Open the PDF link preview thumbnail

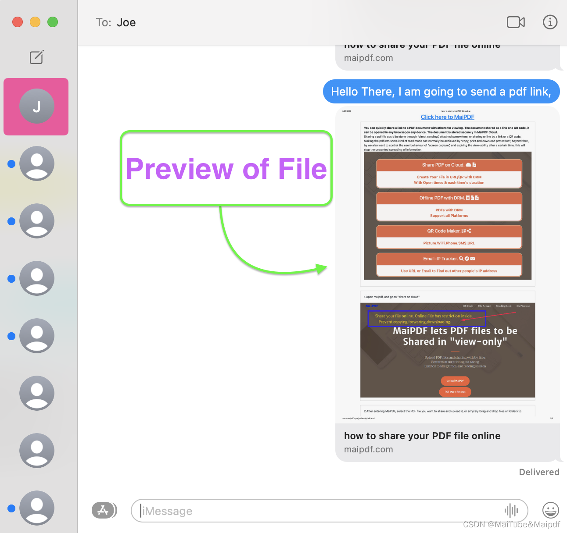click(448, 265)
